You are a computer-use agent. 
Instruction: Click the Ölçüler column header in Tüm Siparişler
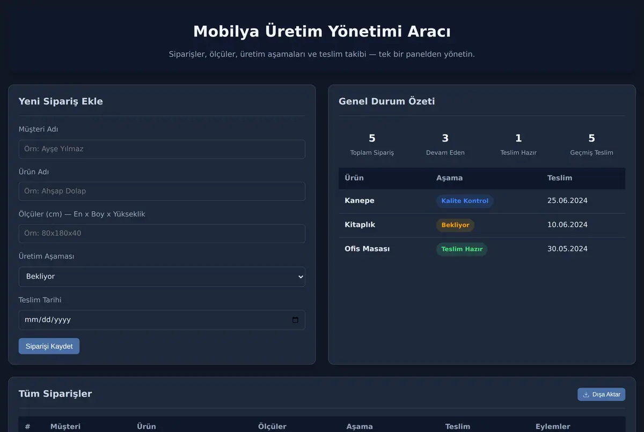point(272,427)
